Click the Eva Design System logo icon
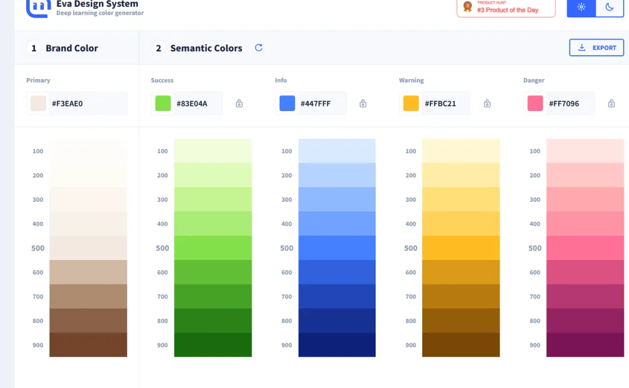This screenshot has width=629, height=388. point(38,8)
